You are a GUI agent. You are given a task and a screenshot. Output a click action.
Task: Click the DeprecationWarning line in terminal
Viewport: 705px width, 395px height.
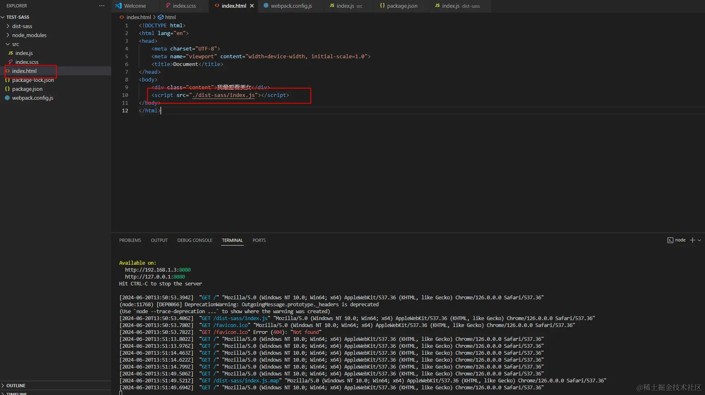coord(249,305)
